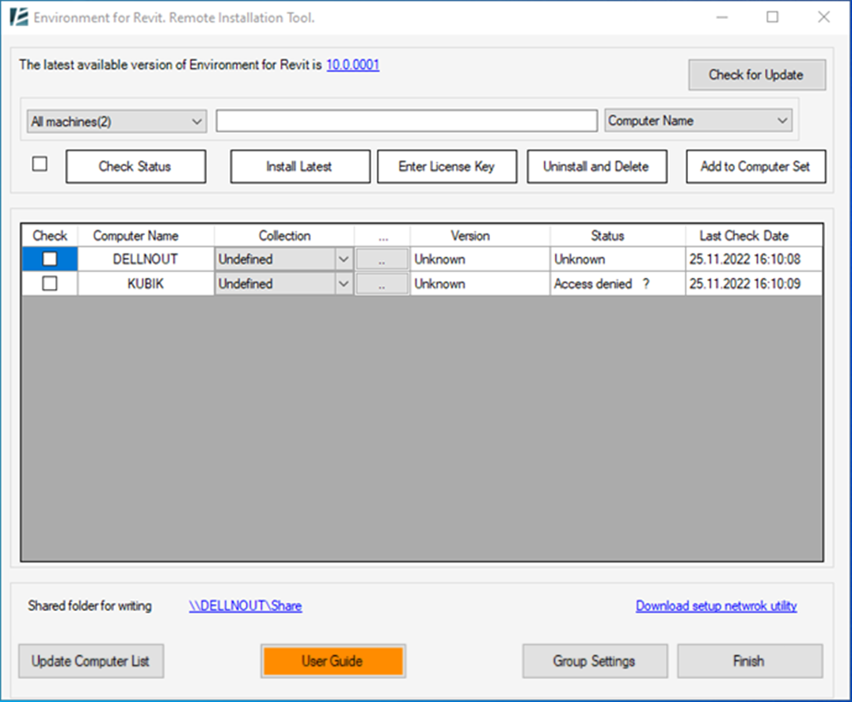The height and width of the screenshot is (702, 852).
Task: Close the Remote Installation Tool window
Action: pyautogui.click(x=823, y=17)
